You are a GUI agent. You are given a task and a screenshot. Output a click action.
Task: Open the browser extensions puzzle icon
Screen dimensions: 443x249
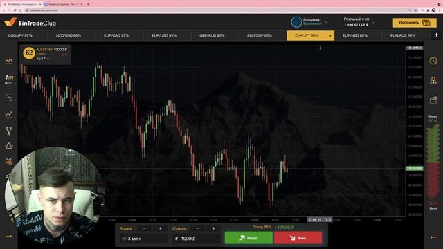(428, 10)
